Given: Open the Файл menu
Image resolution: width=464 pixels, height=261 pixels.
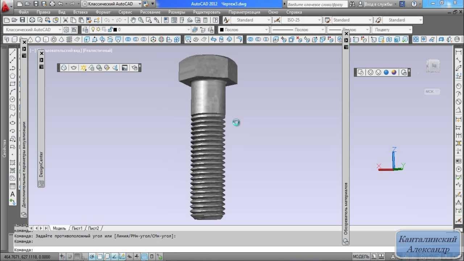Looking at the screenshot, I should click(x=24, y=12).
